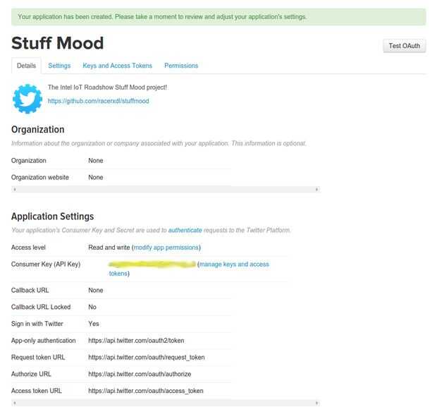Open the manage keys and access tokens link

pyautogui.click(x=233, y=265)
